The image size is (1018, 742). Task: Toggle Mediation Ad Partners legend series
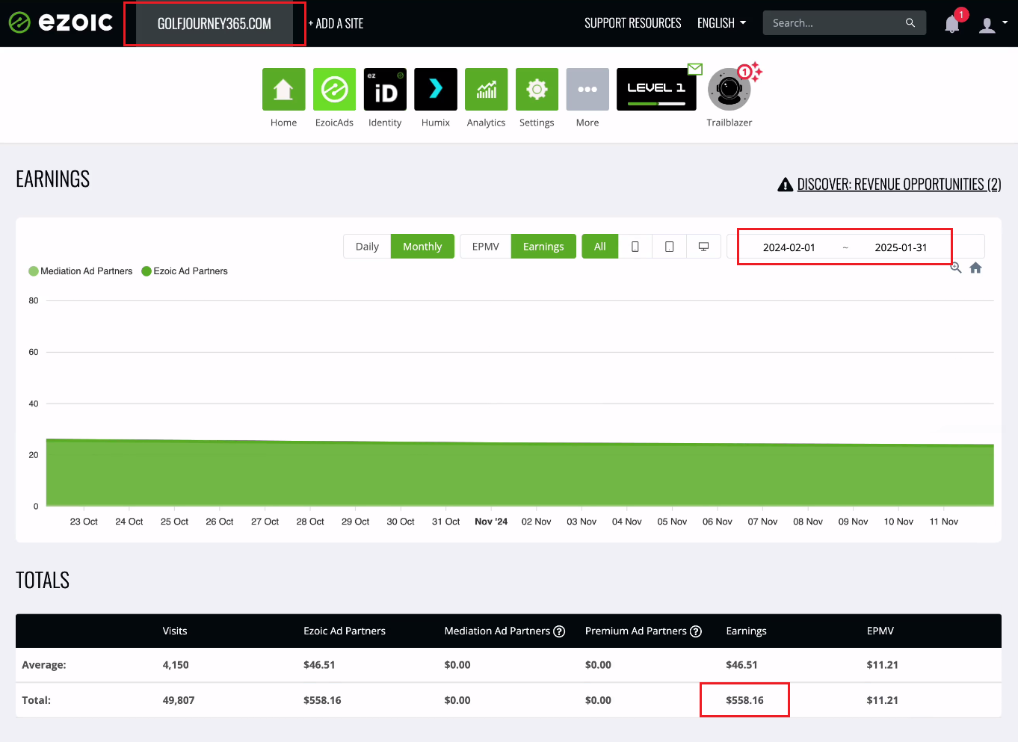coord(81,271)
